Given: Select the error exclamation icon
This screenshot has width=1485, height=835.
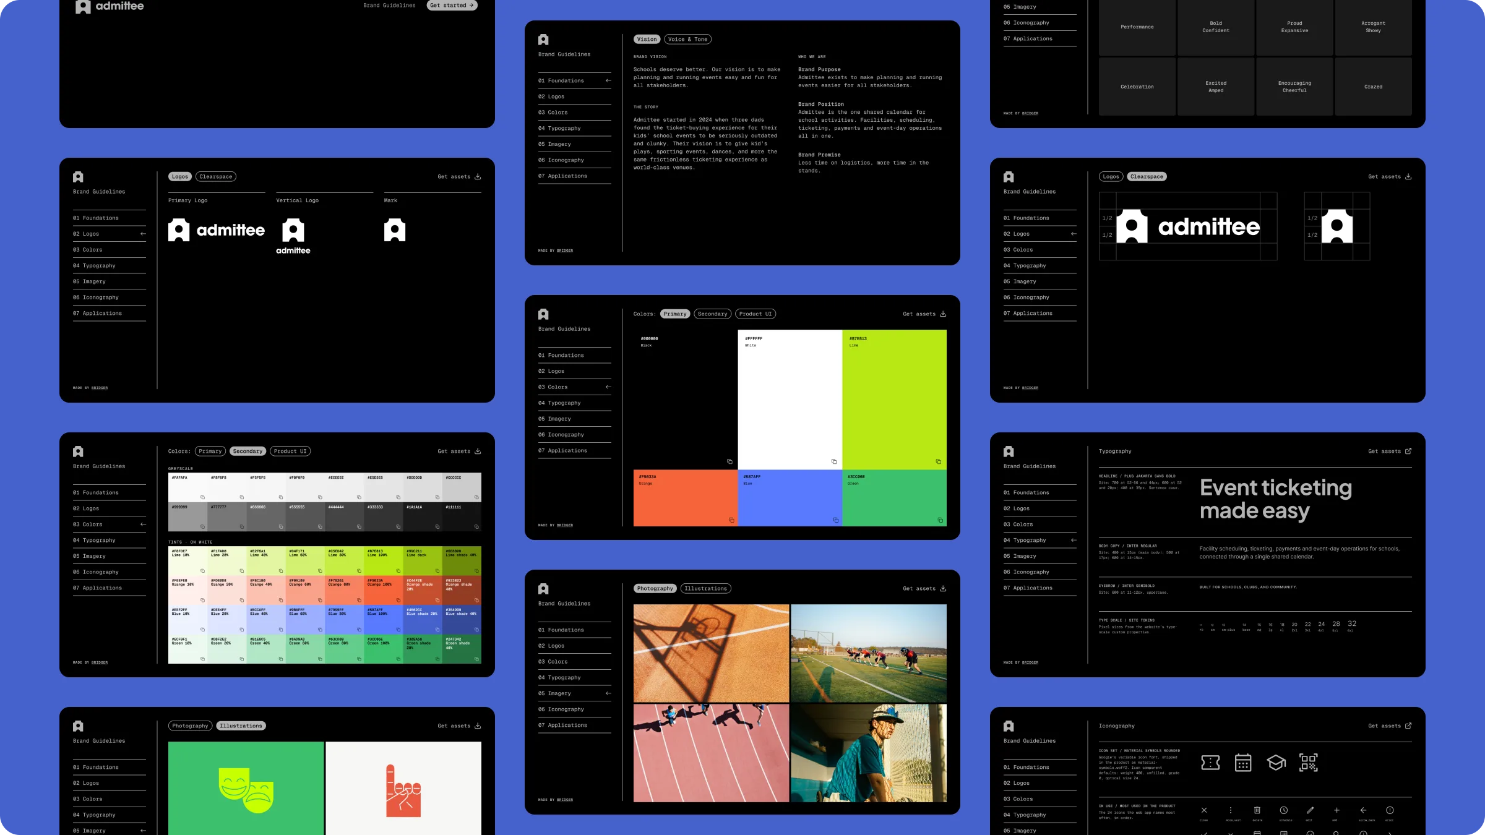Looking at the screenshot, I should click(1390, 810).
